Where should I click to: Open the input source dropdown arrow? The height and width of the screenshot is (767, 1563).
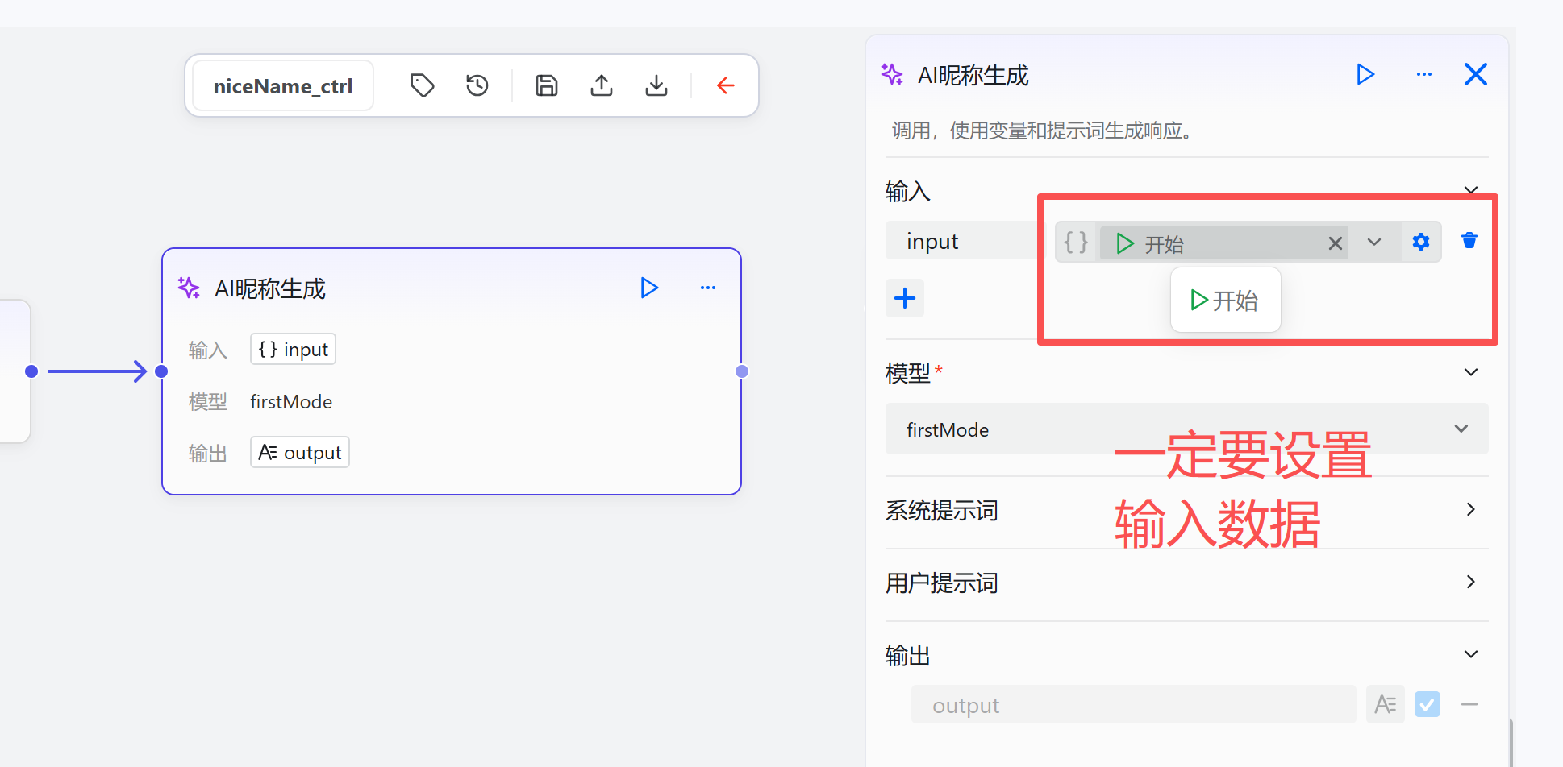coord(1374,242)
